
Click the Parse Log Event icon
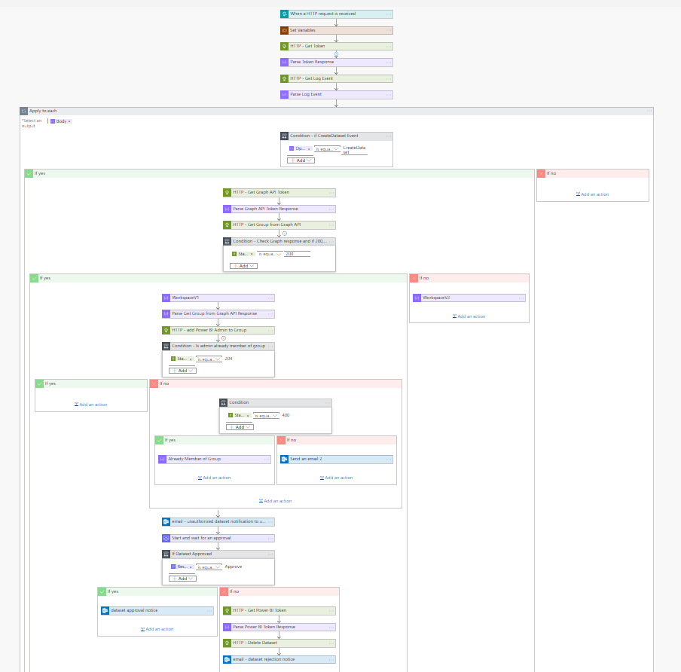284,95
